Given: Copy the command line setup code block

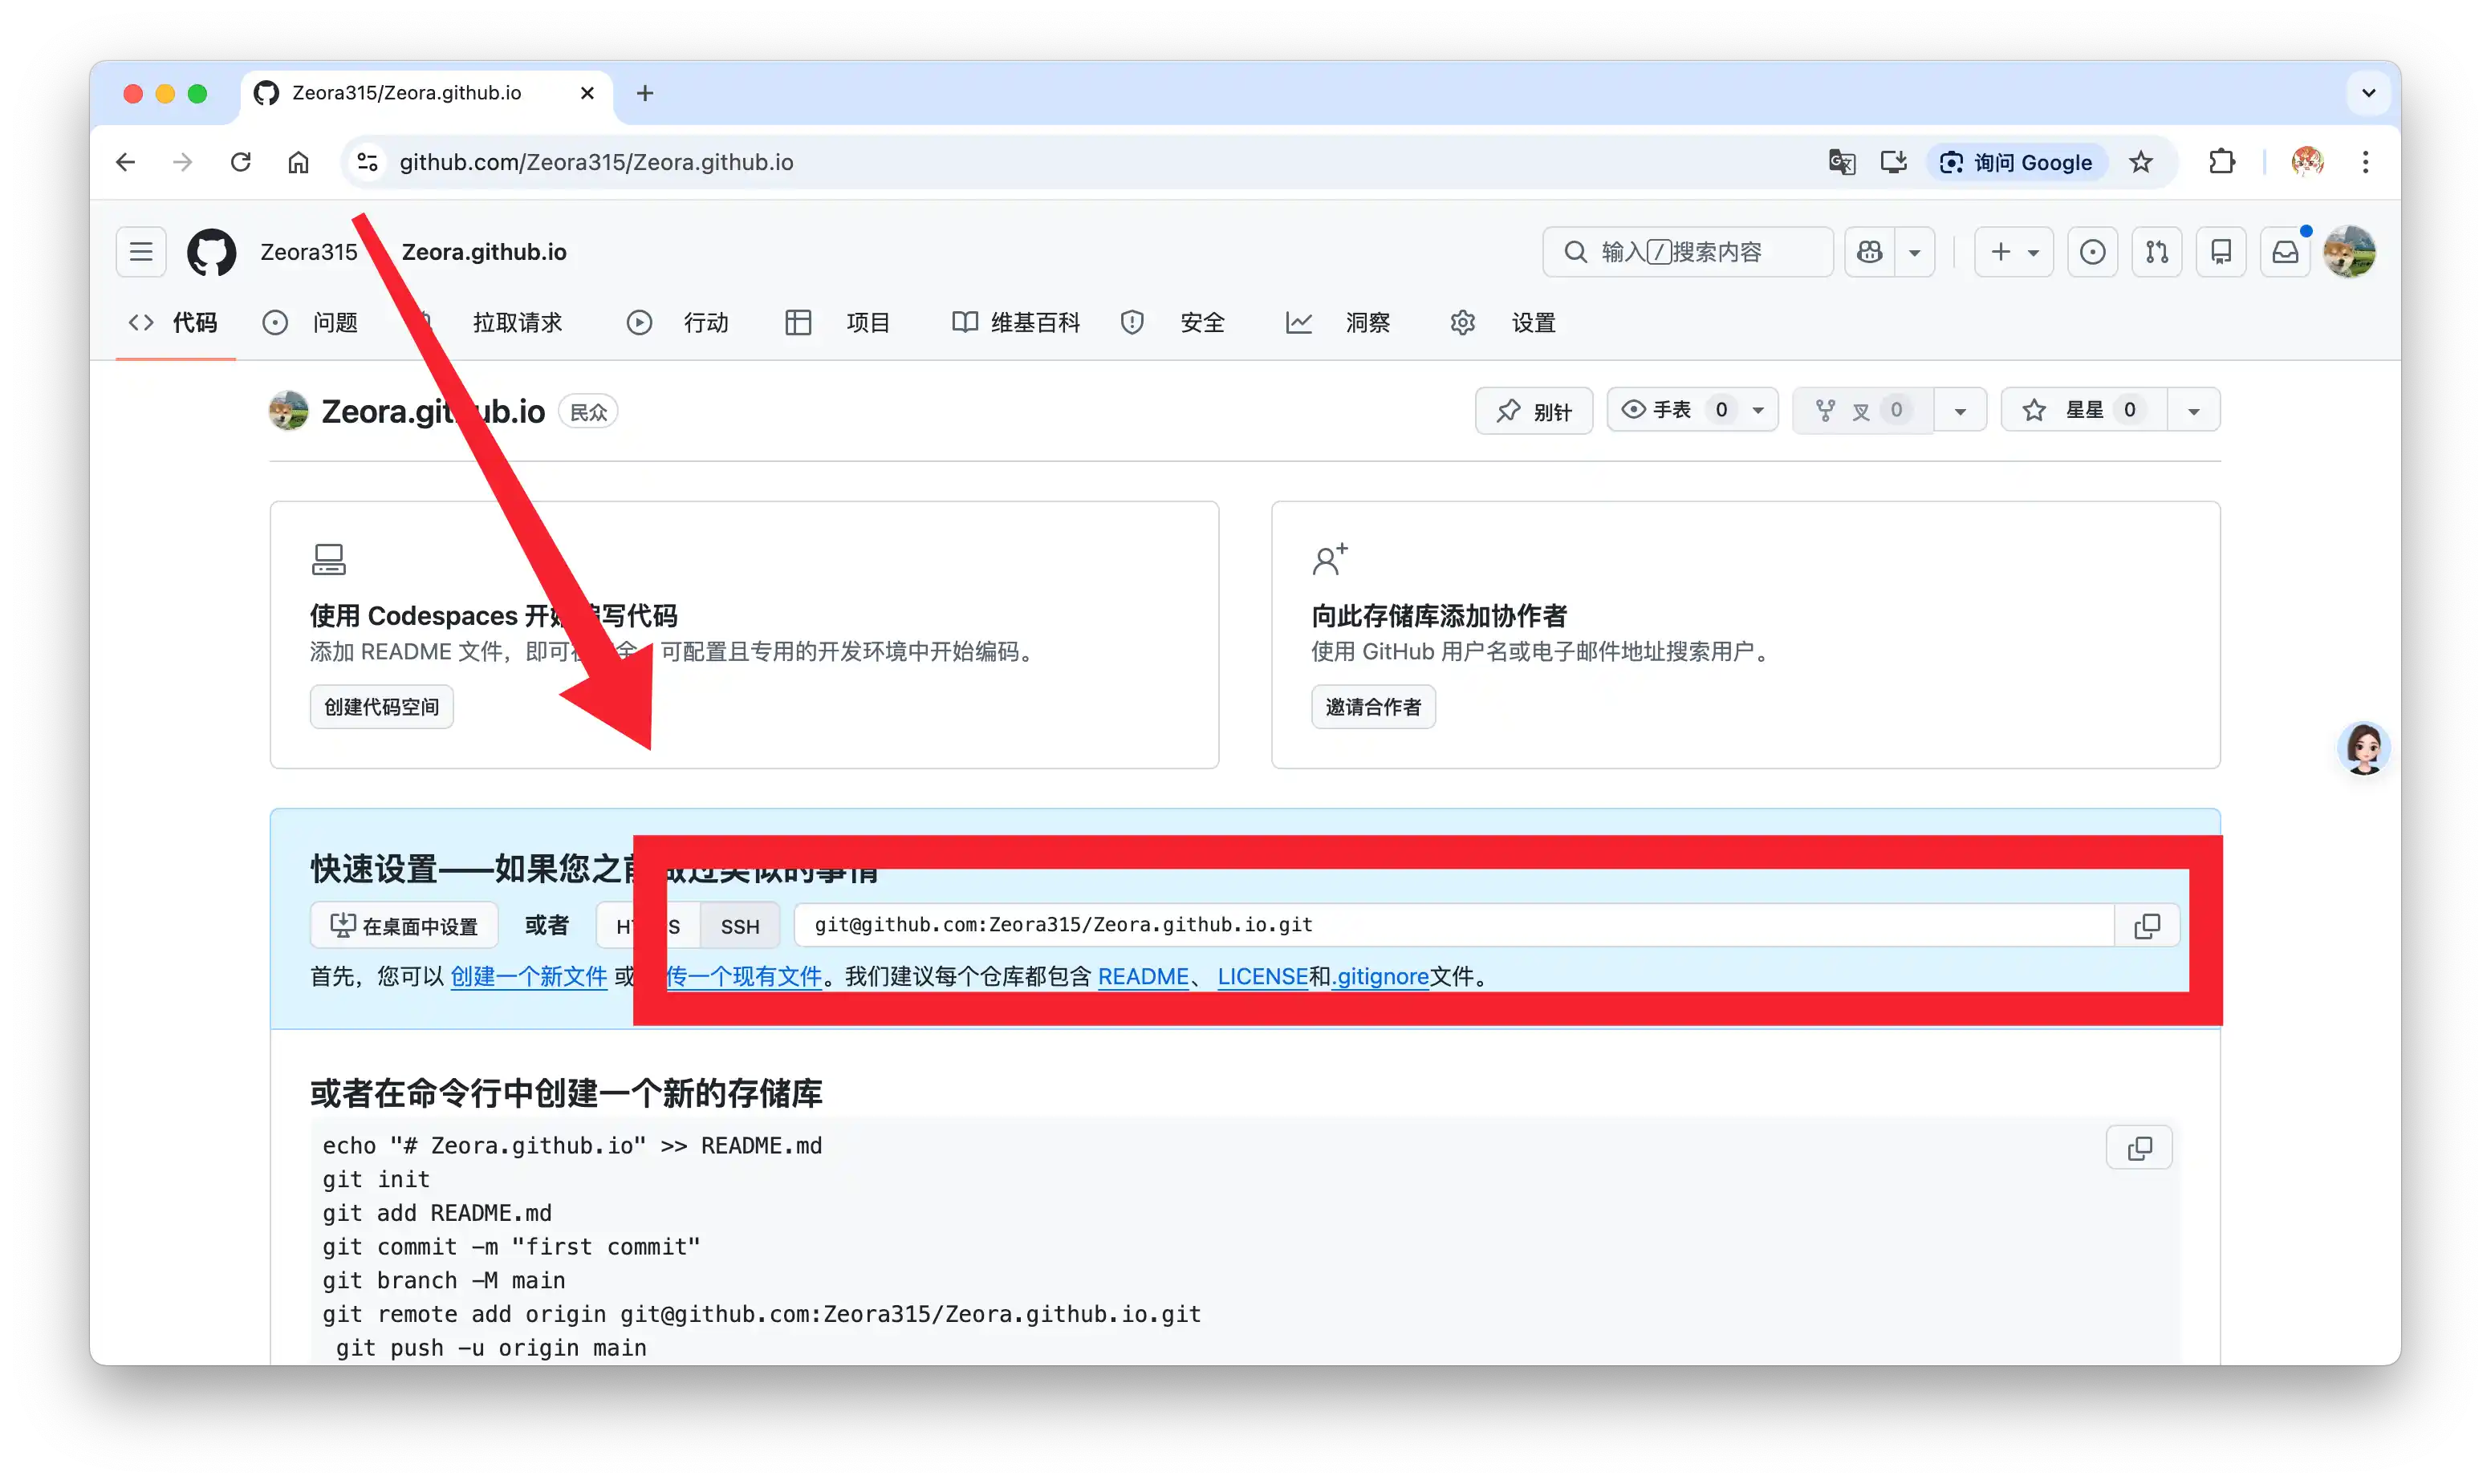Looking at the screenshot, I should coord(2139,1148).
